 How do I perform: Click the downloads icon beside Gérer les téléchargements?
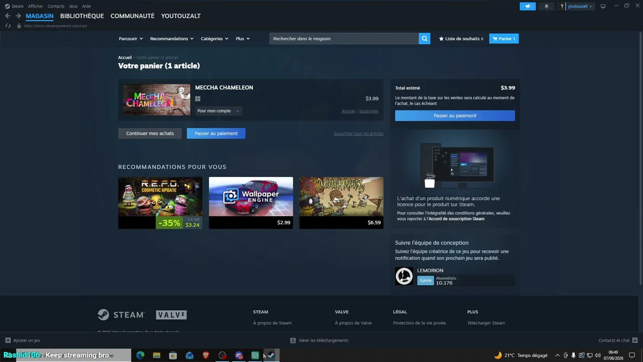(x=293, y=340)
